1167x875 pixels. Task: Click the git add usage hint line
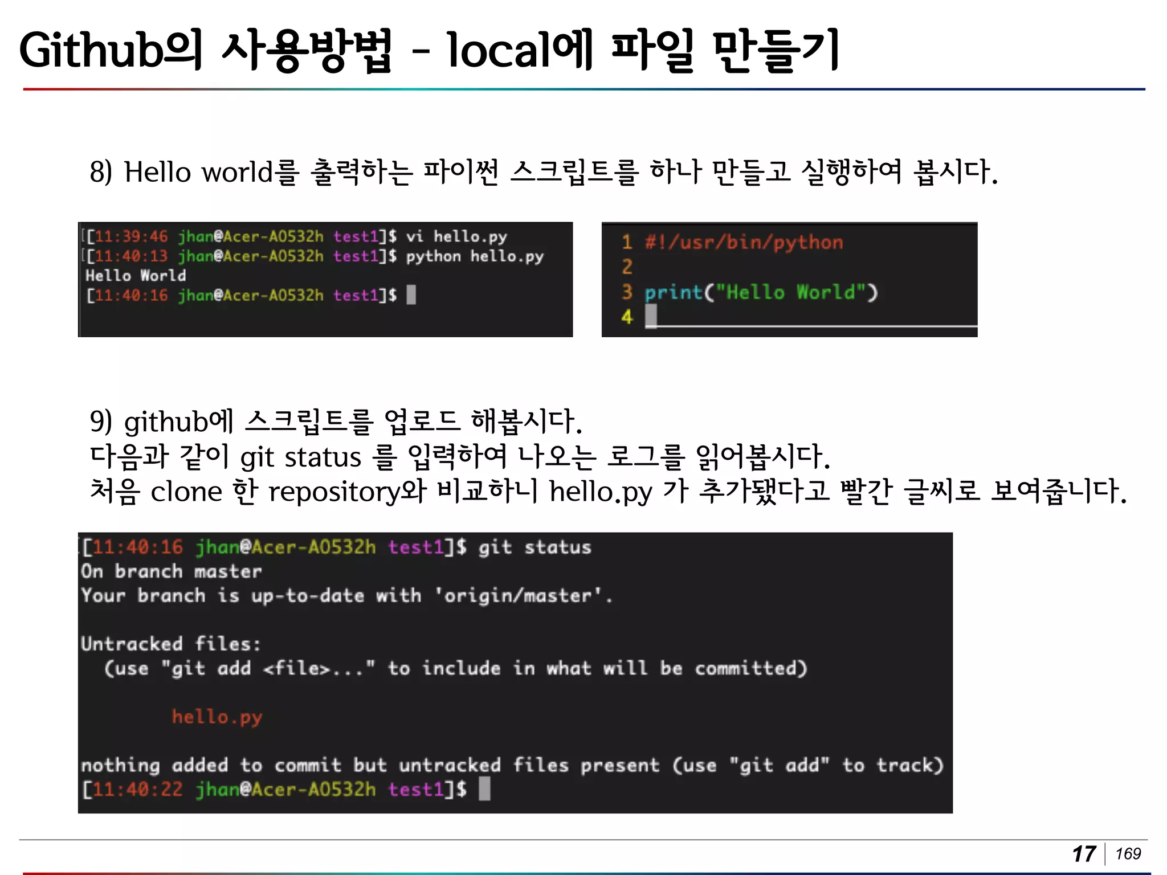(455, 668)
